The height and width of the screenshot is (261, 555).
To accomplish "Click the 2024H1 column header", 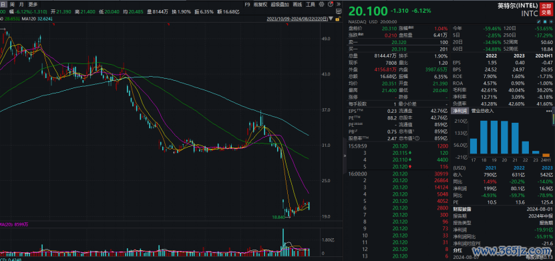I will pyautogui.click(x=544, y=56).
